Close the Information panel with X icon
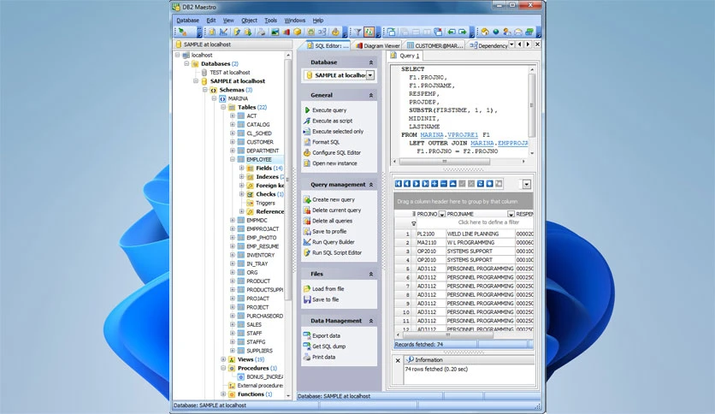Screen dimensions: 715x414 coord(398,360)
